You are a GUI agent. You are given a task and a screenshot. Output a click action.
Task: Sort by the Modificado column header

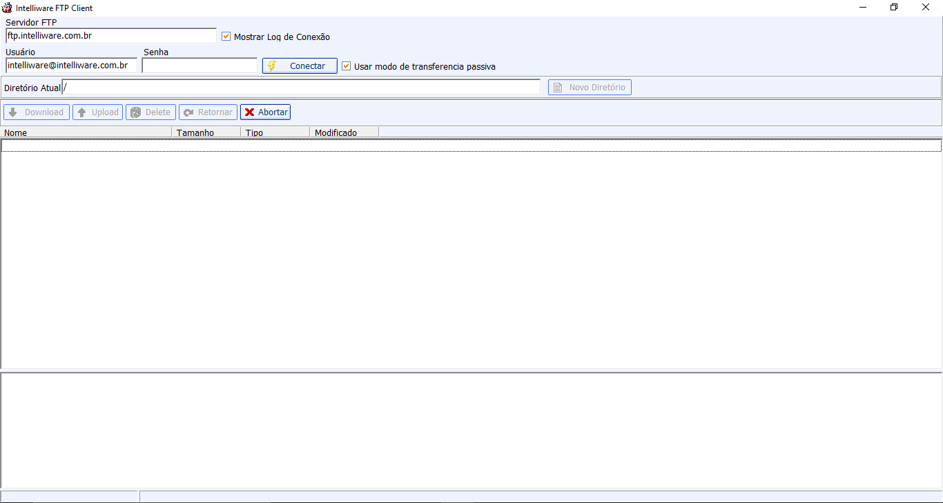click(344, 132)
